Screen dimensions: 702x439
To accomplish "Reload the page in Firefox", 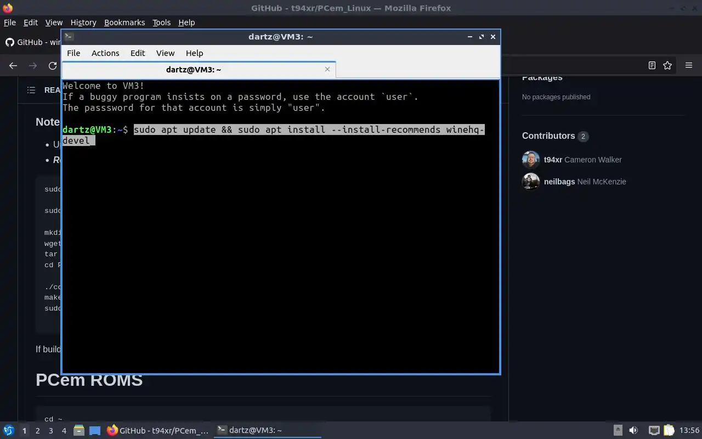I will (53, 65).
